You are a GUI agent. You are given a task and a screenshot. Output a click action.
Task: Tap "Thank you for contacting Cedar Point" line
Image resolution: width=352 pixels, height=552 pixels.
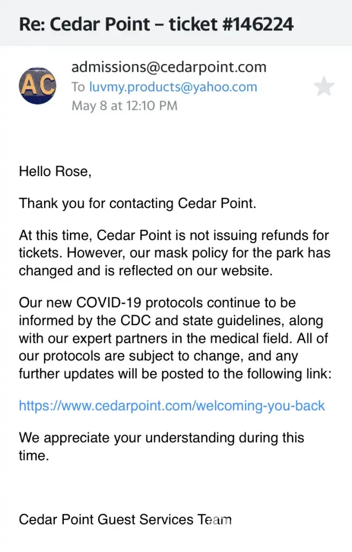click(138, 203)
